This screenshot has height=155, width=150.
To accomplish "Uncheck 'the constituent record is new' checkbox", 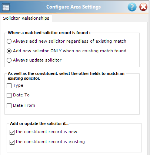I will point(12,132).
